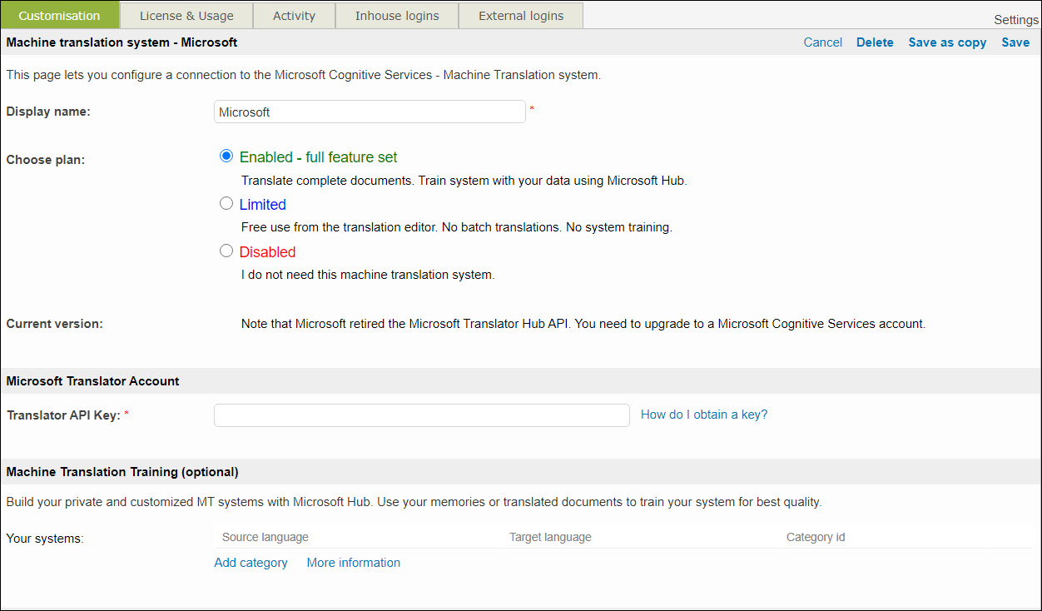This screenshot has width=1042, height=611.
Task: Save this configuration as a copy
Action: click(947, 42)
